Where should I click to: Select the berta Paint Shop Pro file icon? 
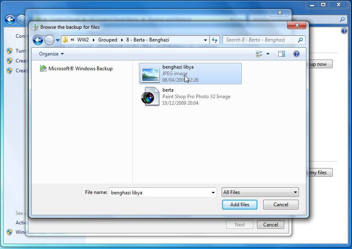point(150,97)
